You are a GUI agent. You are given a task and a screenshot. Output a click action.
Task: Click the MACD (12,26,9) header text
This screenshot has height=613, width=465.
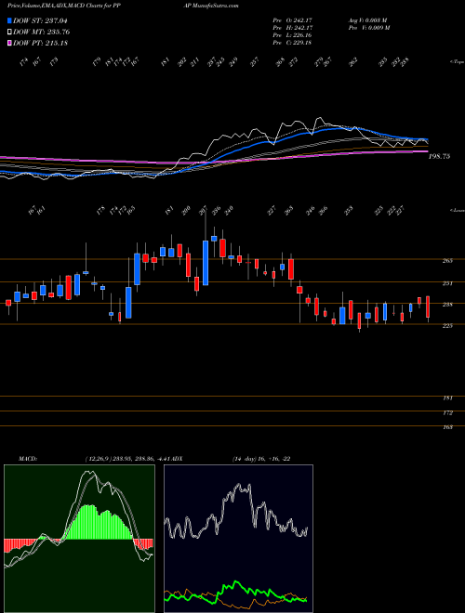(x=93, y=459)
